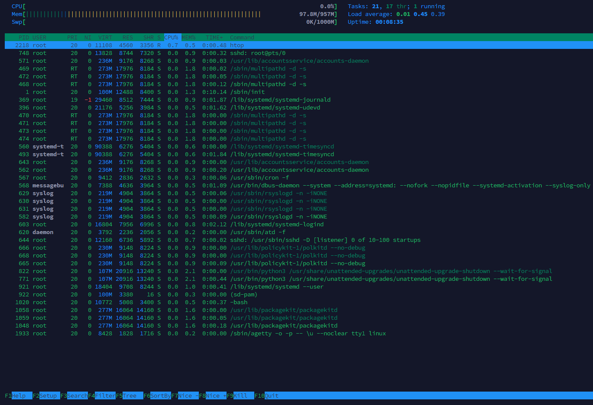Image resolution: width=593 pixels, height=405 pixels.
Task: Click the memory value 97.8M/957M
Action: [317, 14]
